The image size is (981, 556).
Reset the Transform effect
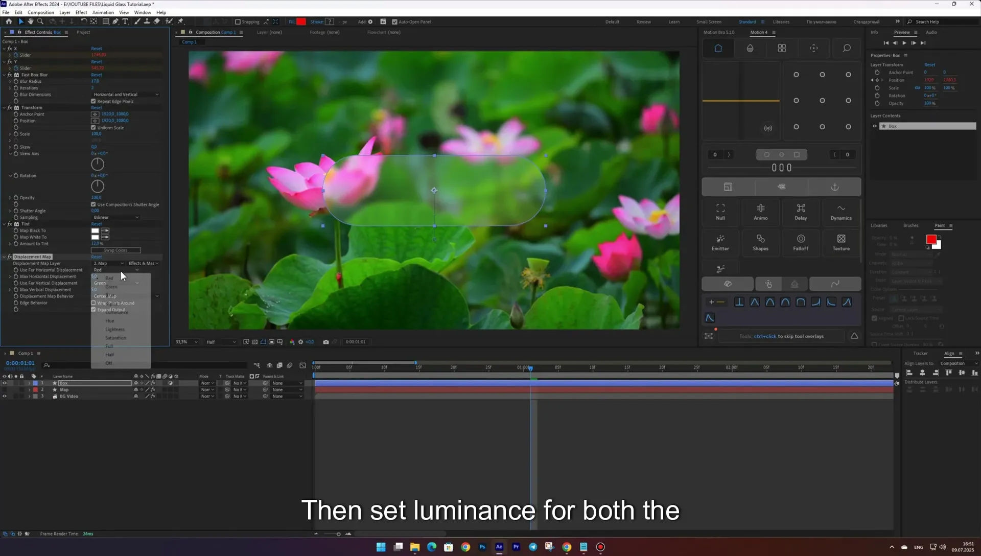(x=97, y=108)
